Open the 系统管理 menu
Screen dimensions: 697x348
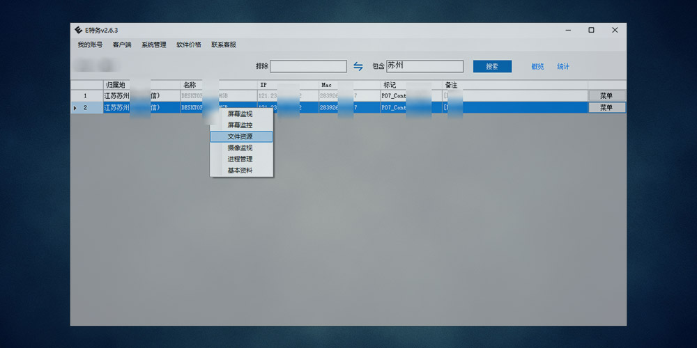[153, 45]
